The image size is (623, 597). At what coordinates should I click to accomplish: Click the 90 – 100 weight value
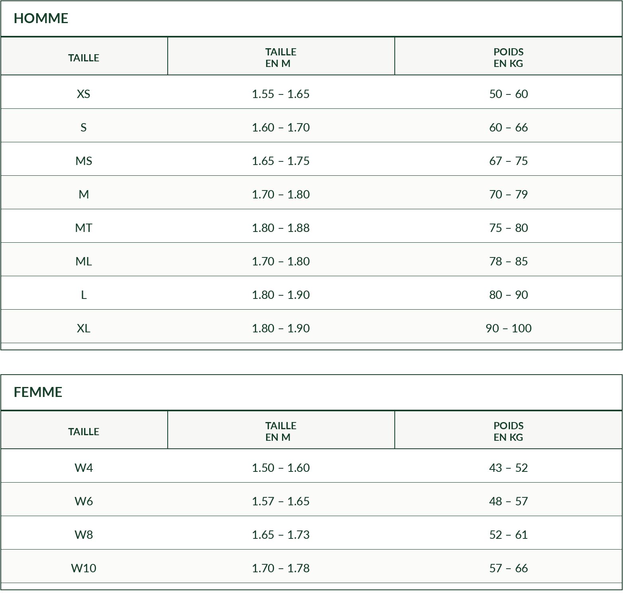tap(509, 328)
